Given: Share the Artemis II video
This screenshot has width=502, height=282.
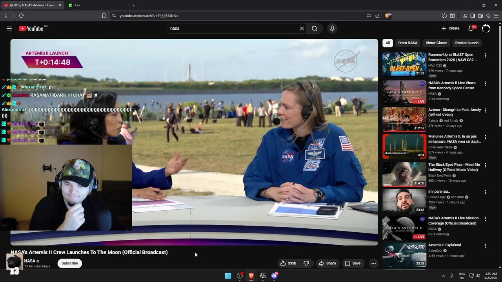Looking at the screenshot, I should point(327,263).
